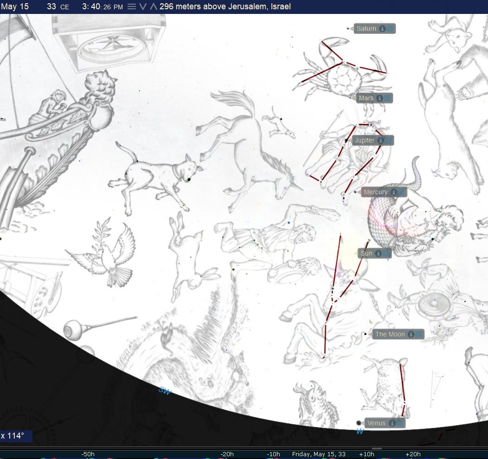Image resolution: width=488 pixels, height=459 pixels.
Task: Click the Jupiter label text
Action: 365,140
